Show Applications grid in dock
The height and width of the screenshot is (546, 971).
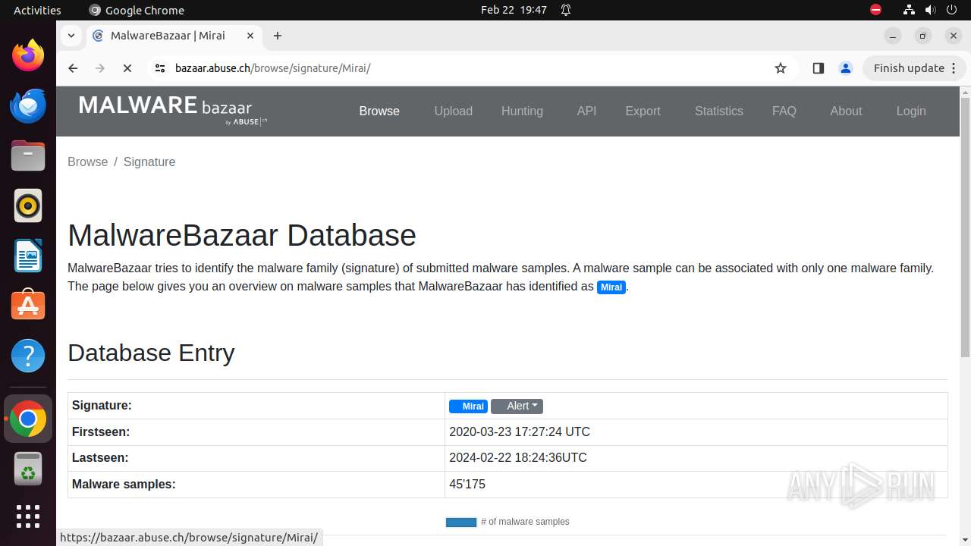coord(28,516)
